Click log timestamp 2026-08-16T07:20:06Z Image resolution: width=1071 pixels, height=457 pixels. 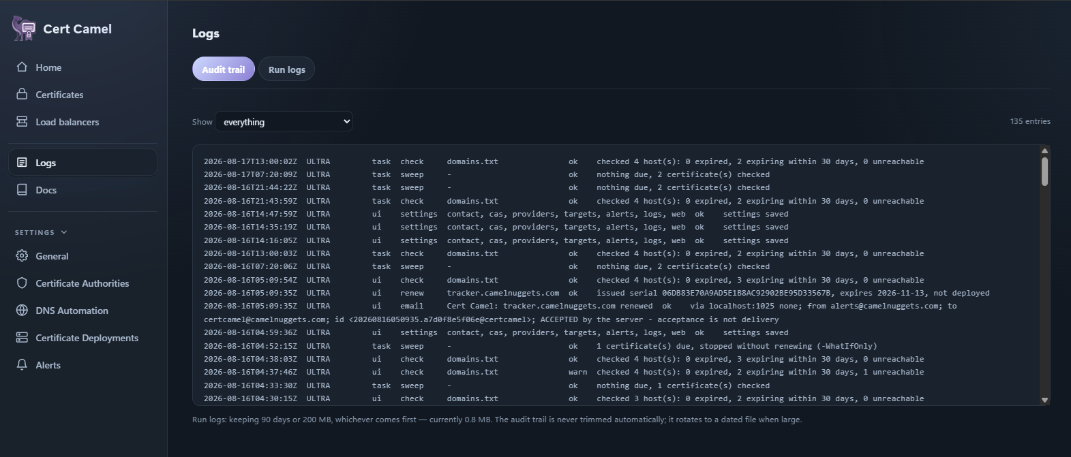250,266
